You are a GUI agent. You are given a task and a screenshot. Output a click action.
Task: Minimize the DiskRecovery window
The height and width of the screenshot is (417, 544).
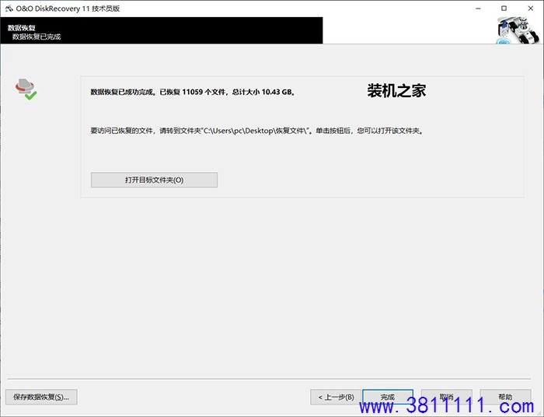click(478, 9)
